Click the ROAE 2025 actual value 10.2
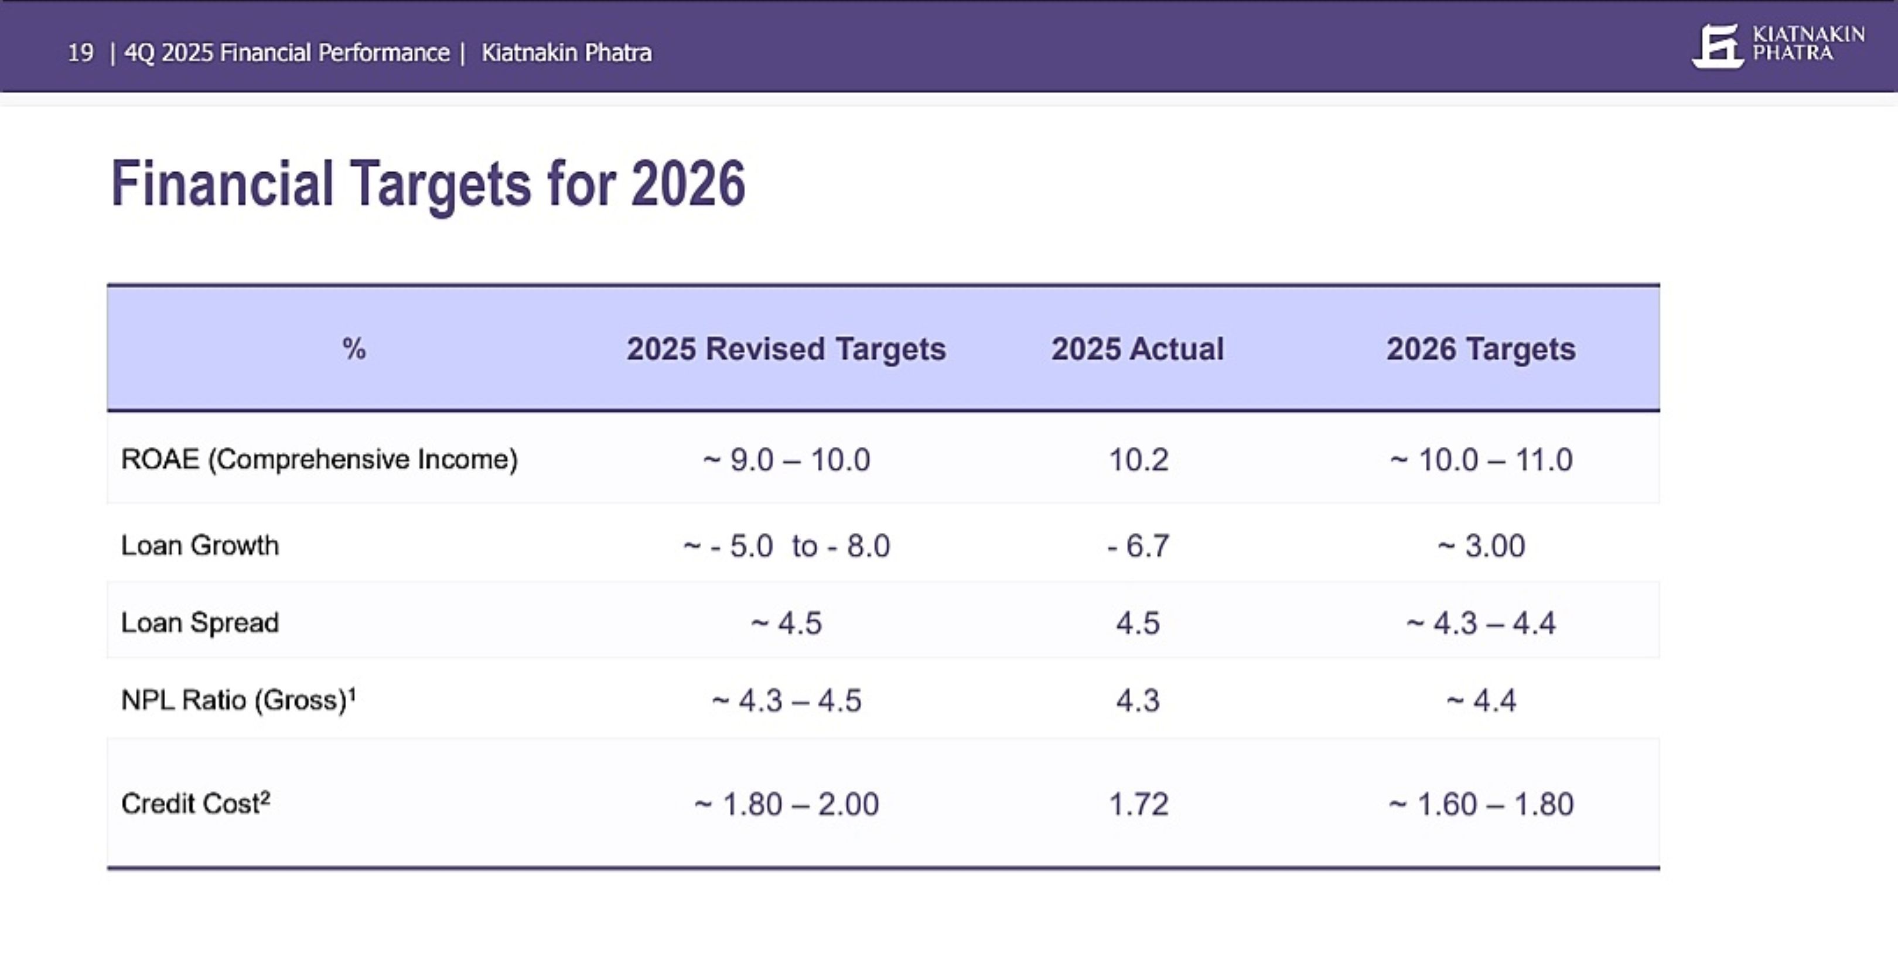Screen dimensions: 1898x975 [x=1138, y=460]
